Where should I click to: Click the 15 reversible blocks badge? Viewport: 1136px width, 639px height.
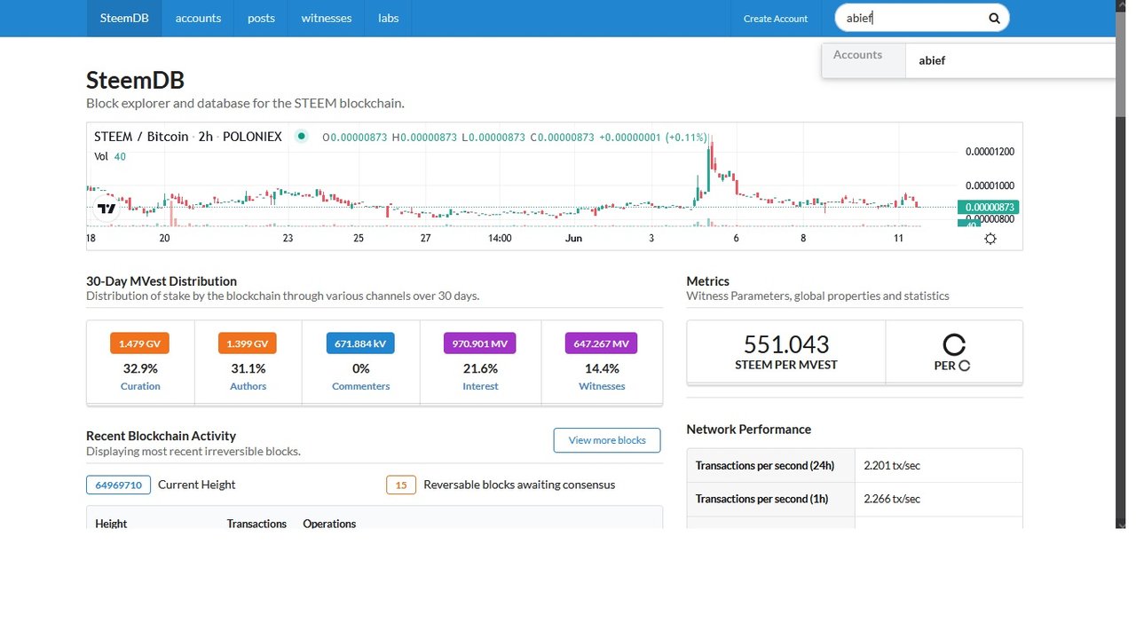(401, 485)
